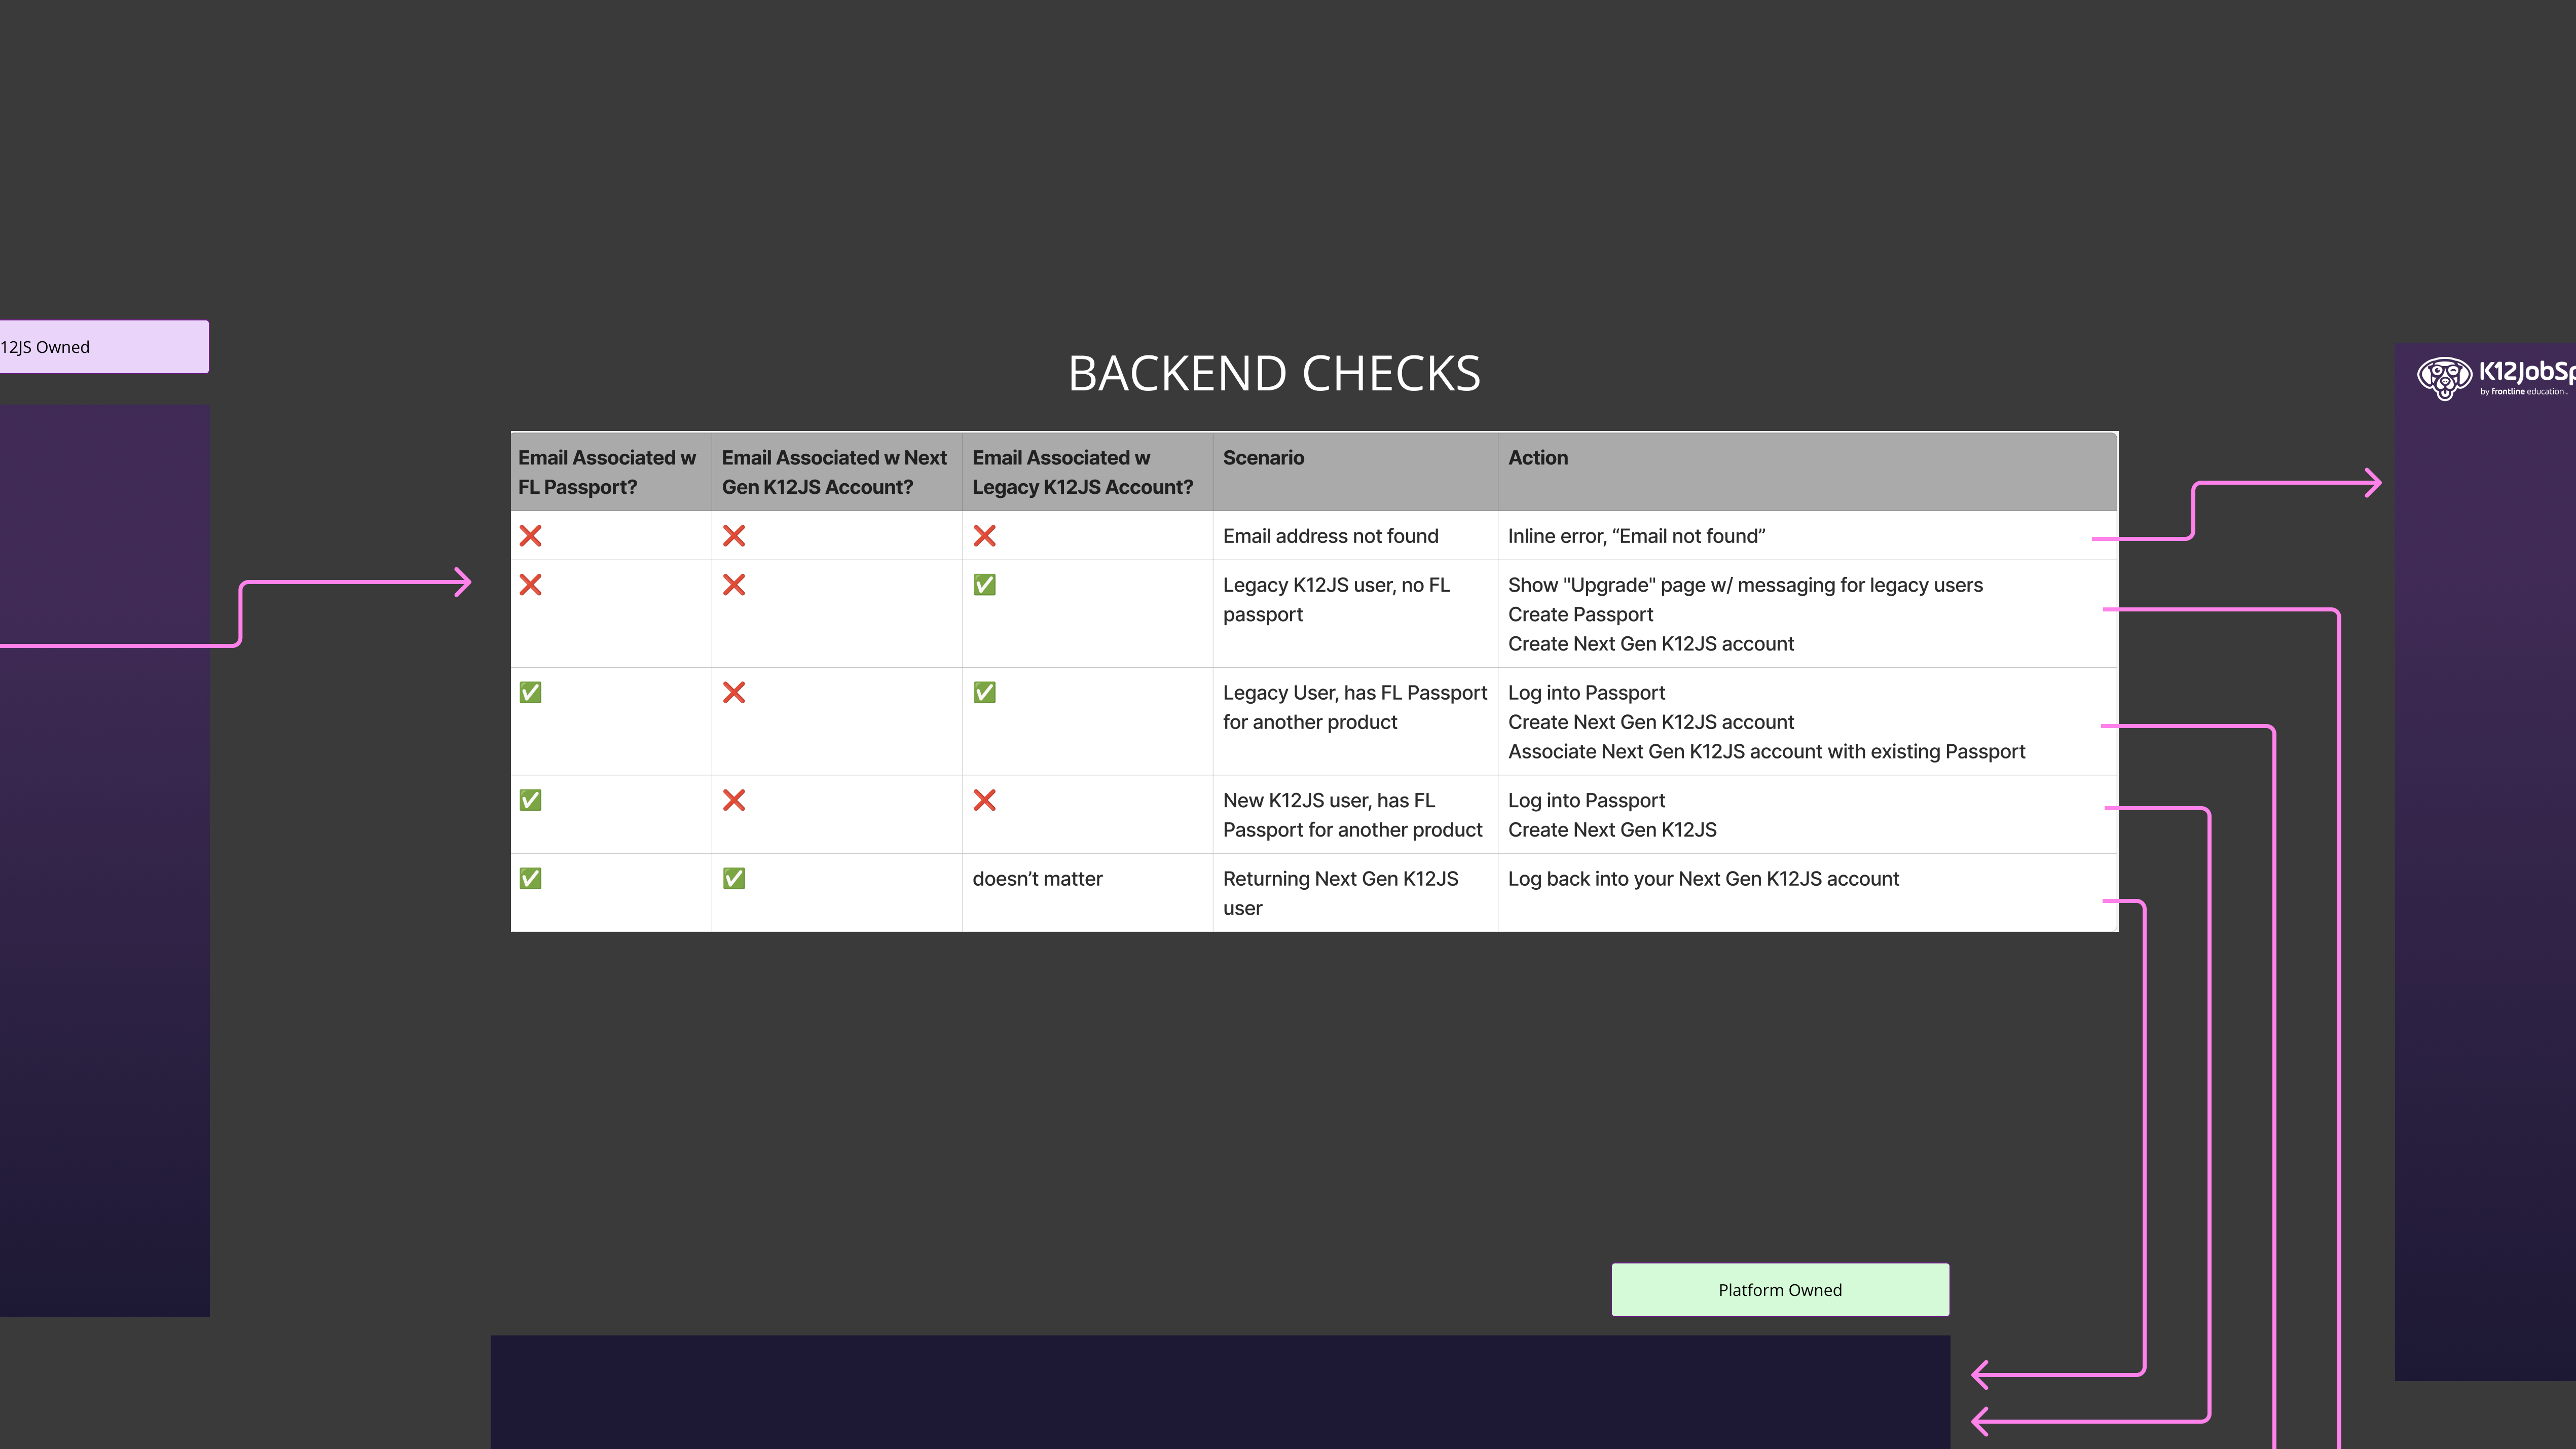Click 'Log into Passport' in the New K12JS user row
Image resolution: width=2576 pixels, height=1449 pixels.
[x=1586, y=800]
